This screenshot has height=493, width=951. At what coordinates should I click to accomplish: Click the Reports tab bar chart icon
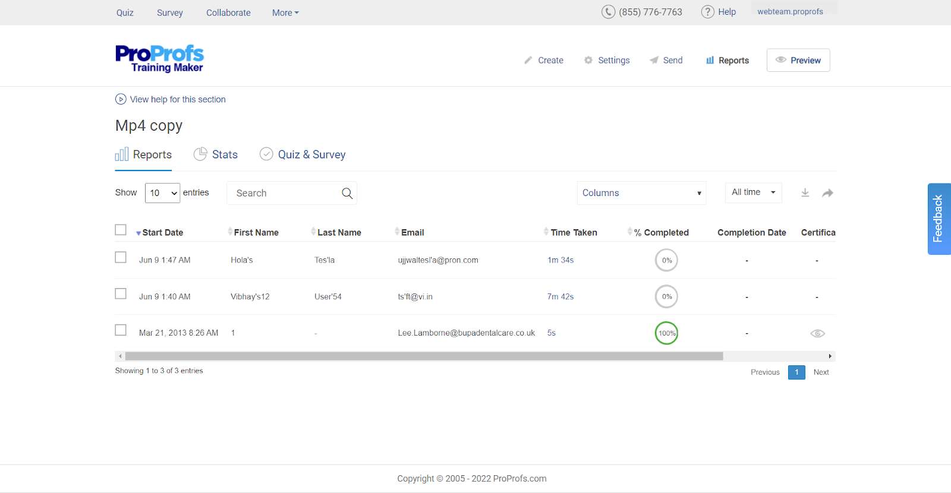tap(122, 154)
